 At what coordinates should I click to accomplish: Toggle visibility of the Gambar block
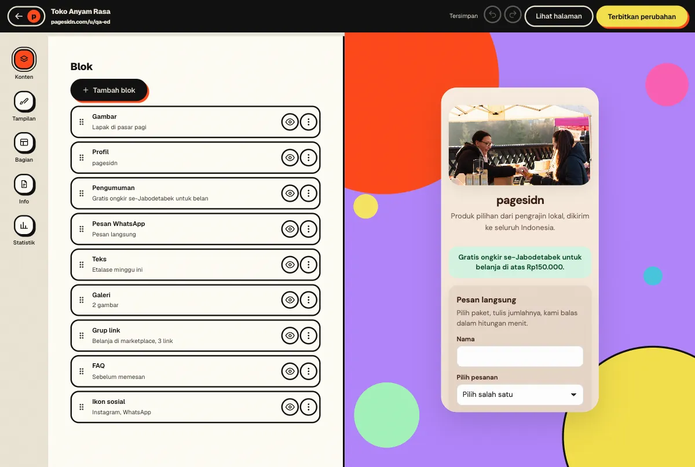(290, 122)
